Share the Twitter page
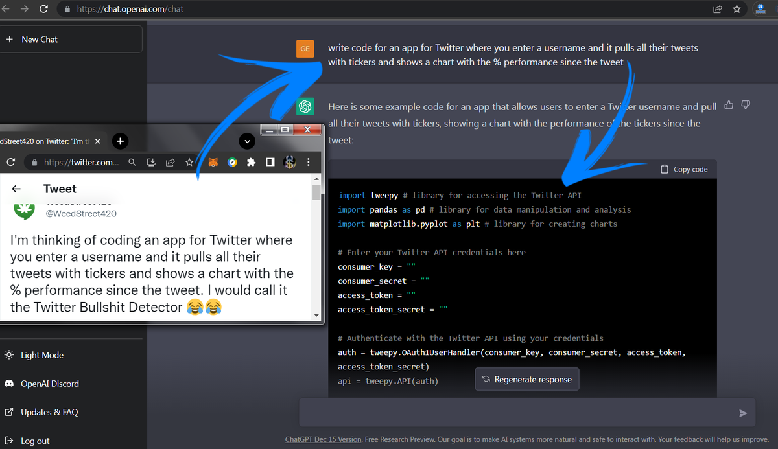Image resolution: width=778 pixels, height=449 pixels. pyautogui.click(x=170, y=162)
